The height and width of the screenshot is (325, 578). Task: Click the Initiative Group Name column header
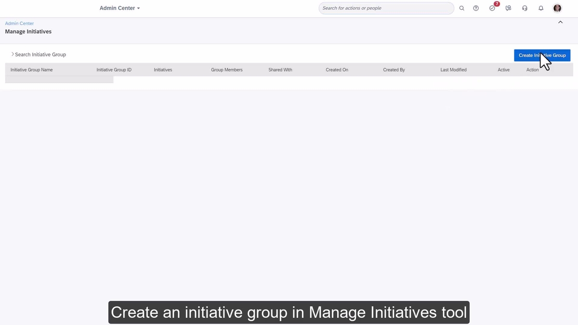(31, 70)
